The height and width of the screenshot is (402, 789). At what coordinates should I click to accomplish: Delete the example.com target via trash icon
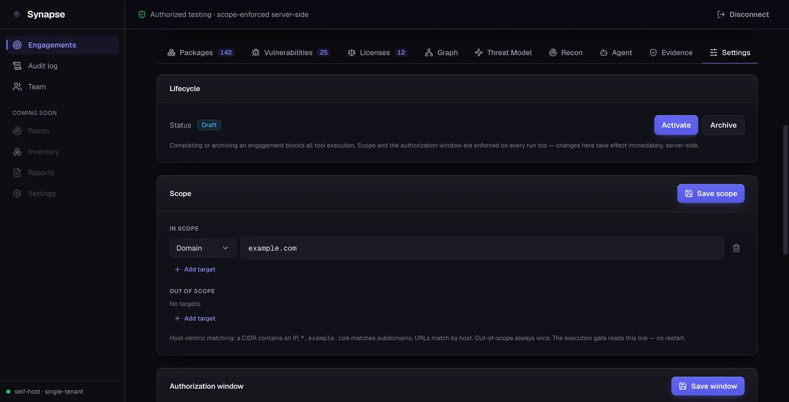[736, 248]
